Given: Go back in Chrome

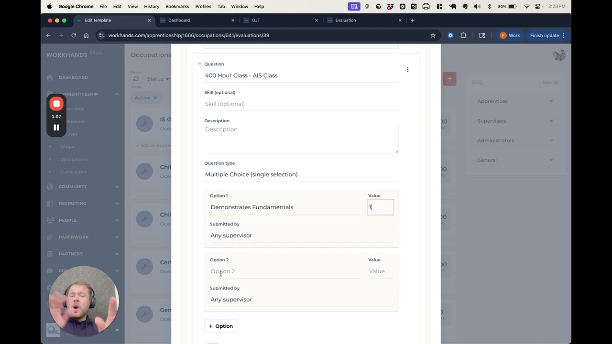Looking at the screenshot, I should click(48, 35).
